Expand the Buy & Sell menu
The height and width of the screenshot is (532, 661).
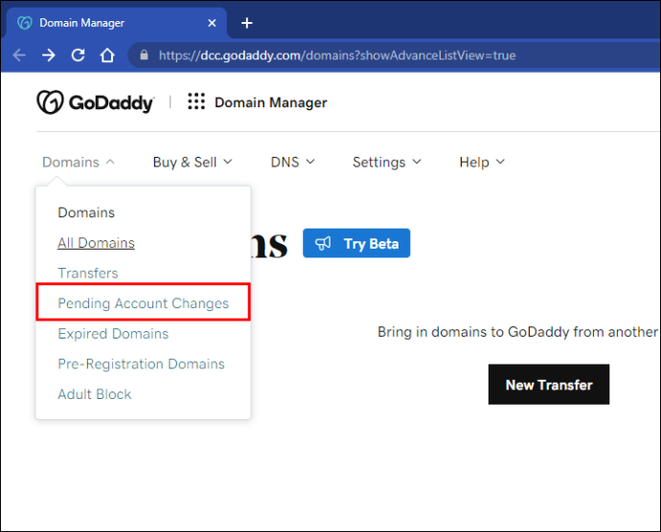[x=193, y=162]
